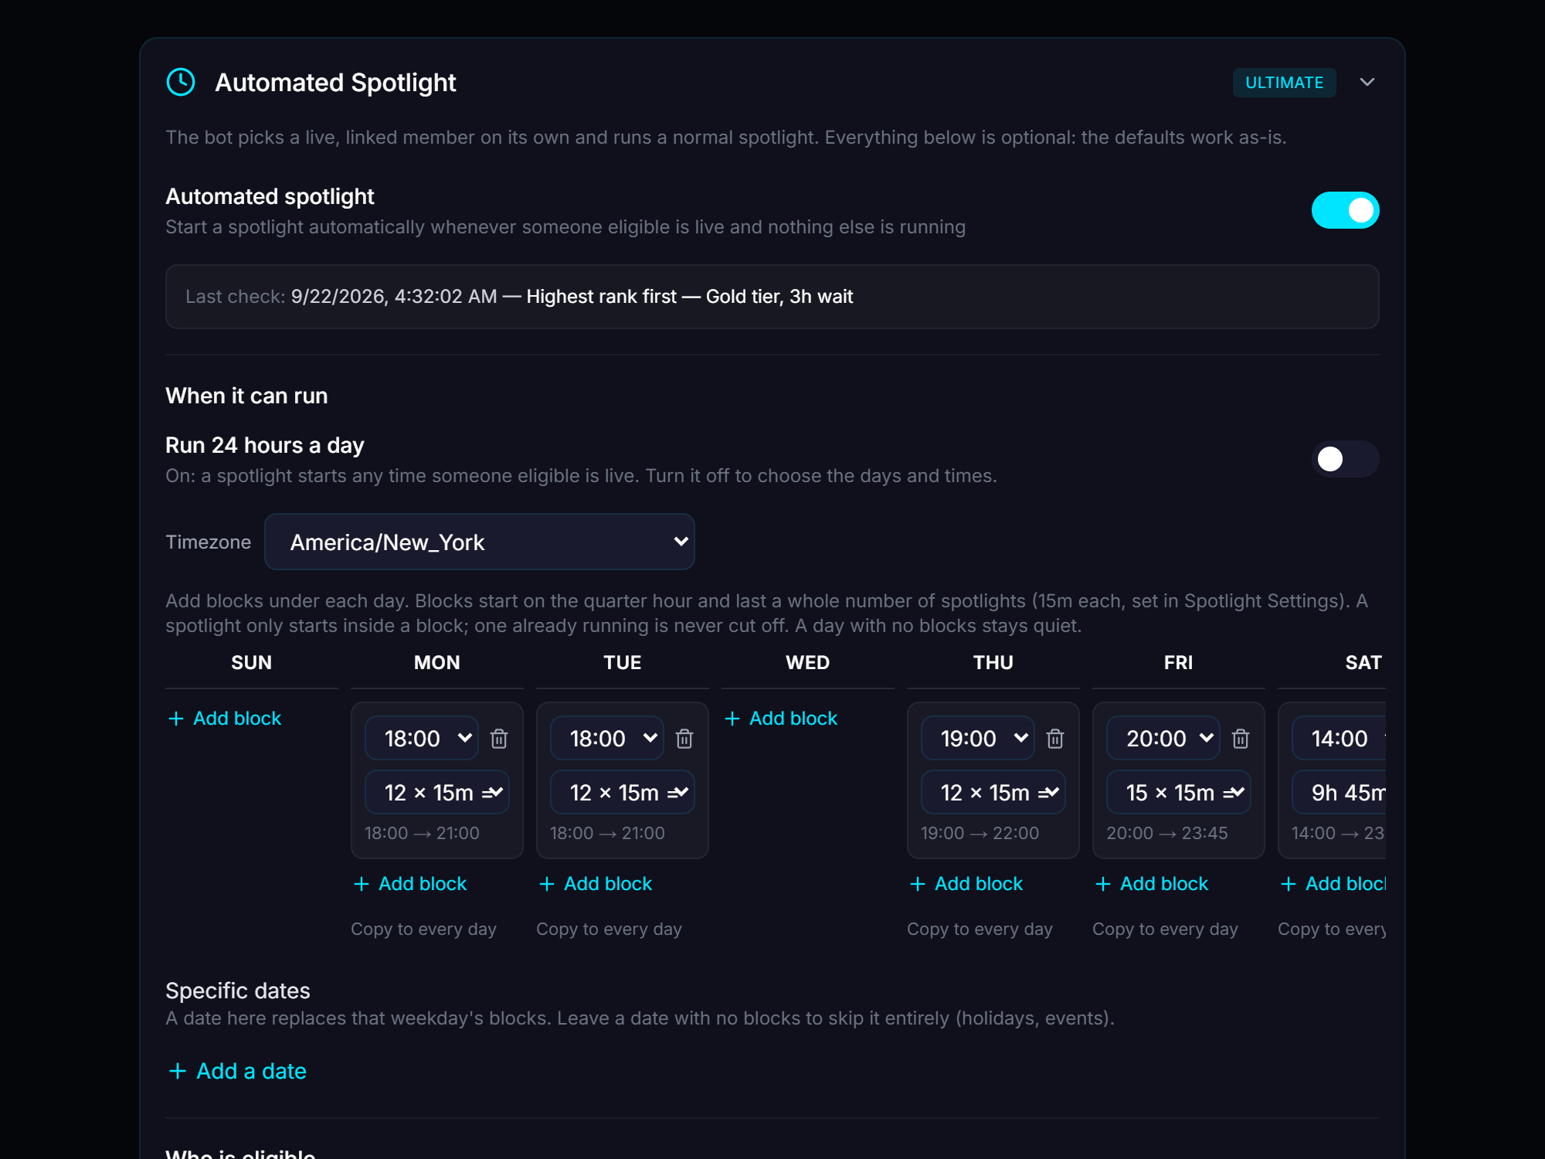Click the clock icon beside Automated Spotlight
This screenshot has width=1545, height=1159.
pyautogui.click(x=181, y=82)
